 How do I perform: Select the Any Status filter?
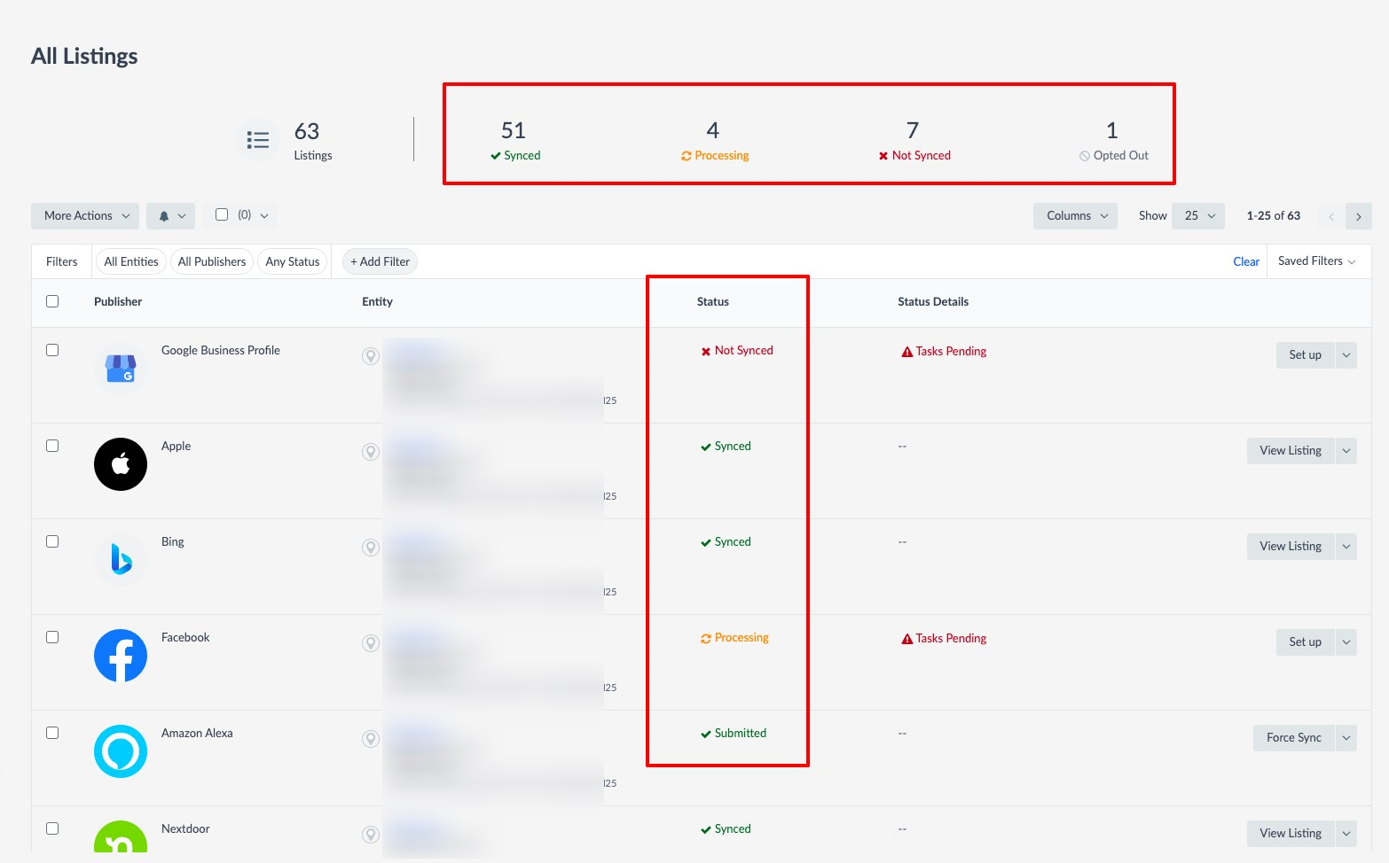(293, 261)
